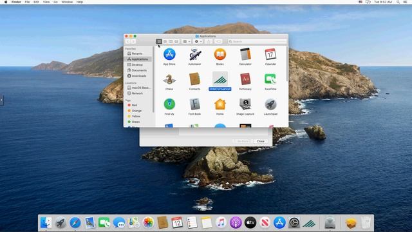Open the Apple menu
412x232 pixels.
click(6, 2)
